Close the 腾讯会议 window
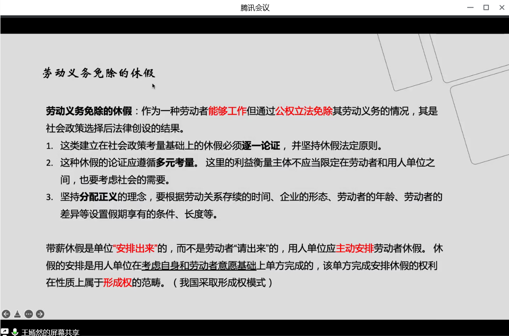Image resolution: width=509 pixels, height=336 pixels. coord(502,7)
